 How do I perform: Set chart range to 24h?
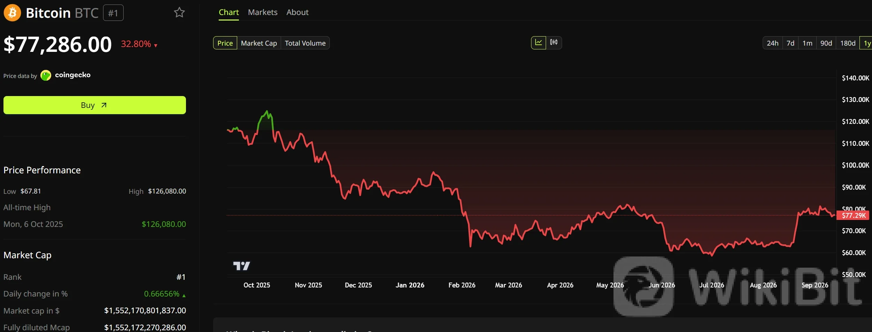(772, 43)
